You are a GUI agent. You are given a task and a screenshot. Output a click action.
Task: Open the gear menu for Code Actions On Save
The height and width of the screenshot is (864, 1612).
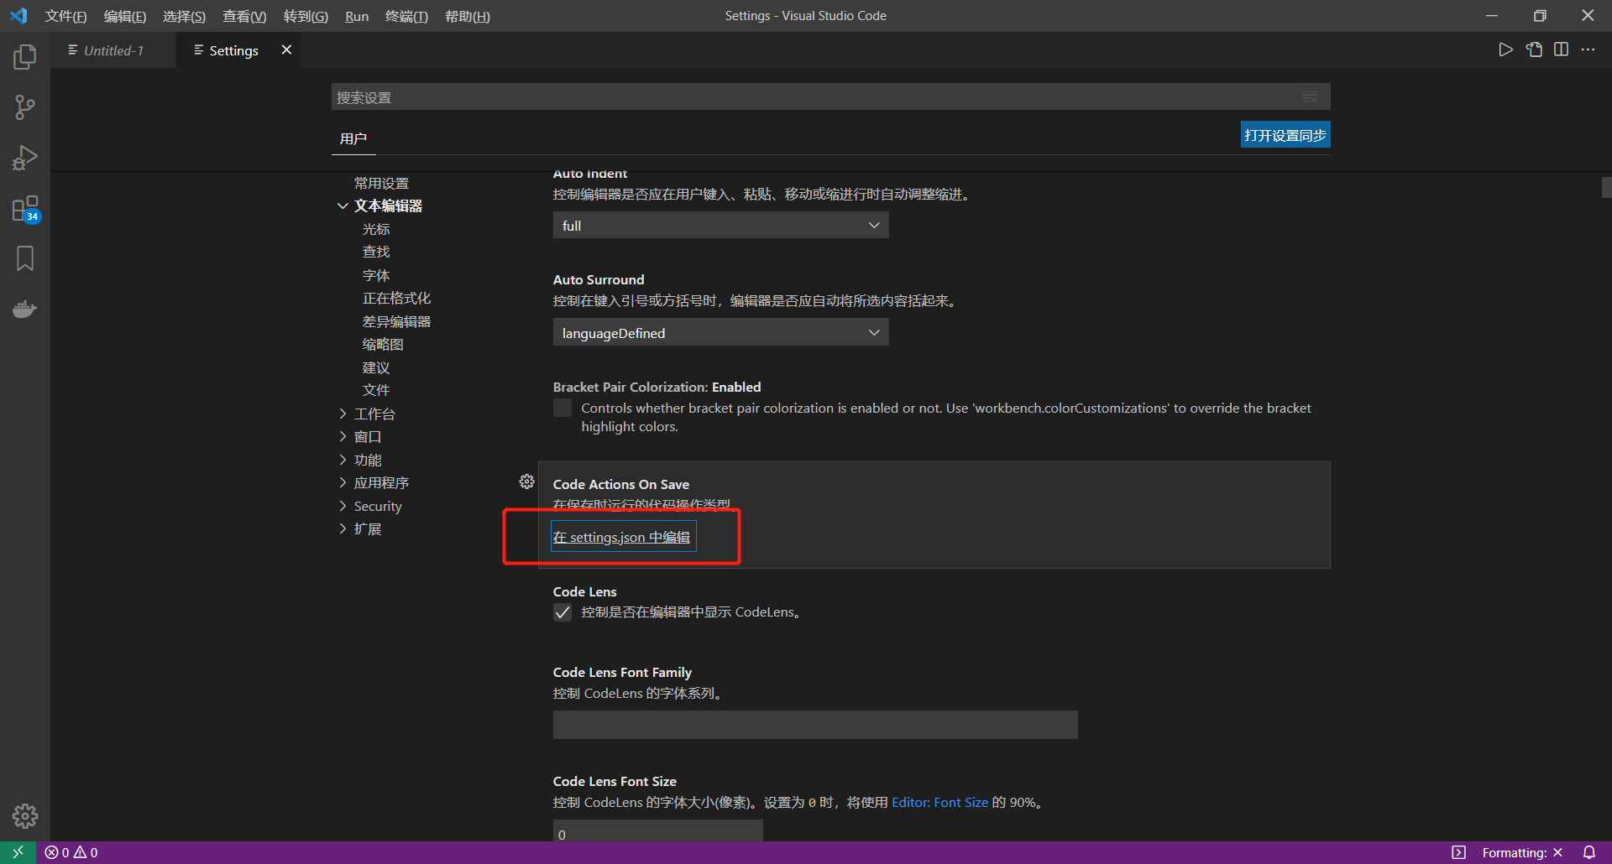526,481
